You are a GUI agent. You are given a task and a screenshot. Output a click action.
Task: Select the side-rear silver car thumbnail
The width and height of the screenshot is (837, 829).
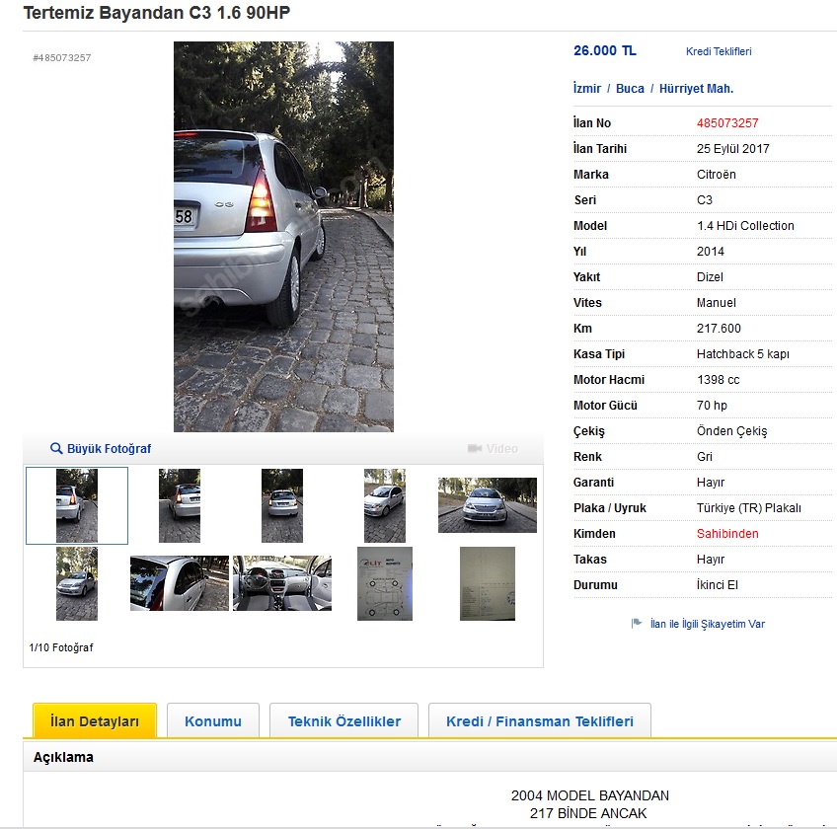[180, 583]
